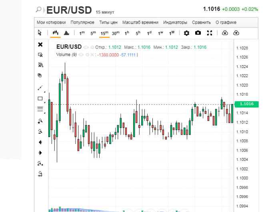Open chart settings gear
This screenshot has height=212, width=266.
187,33
